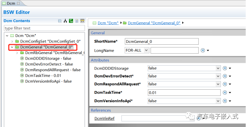Click the ShortName input field

162,42
